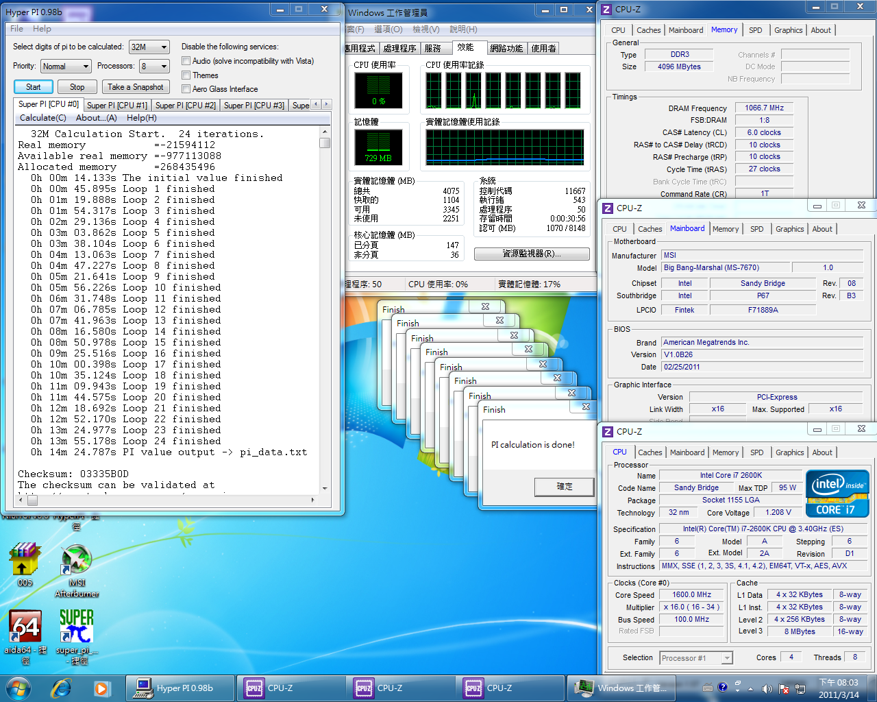Select the aida64 shortcut desktop icon
Screen dimensions: 877x702
pyautogui.click(x=25, y=636)
